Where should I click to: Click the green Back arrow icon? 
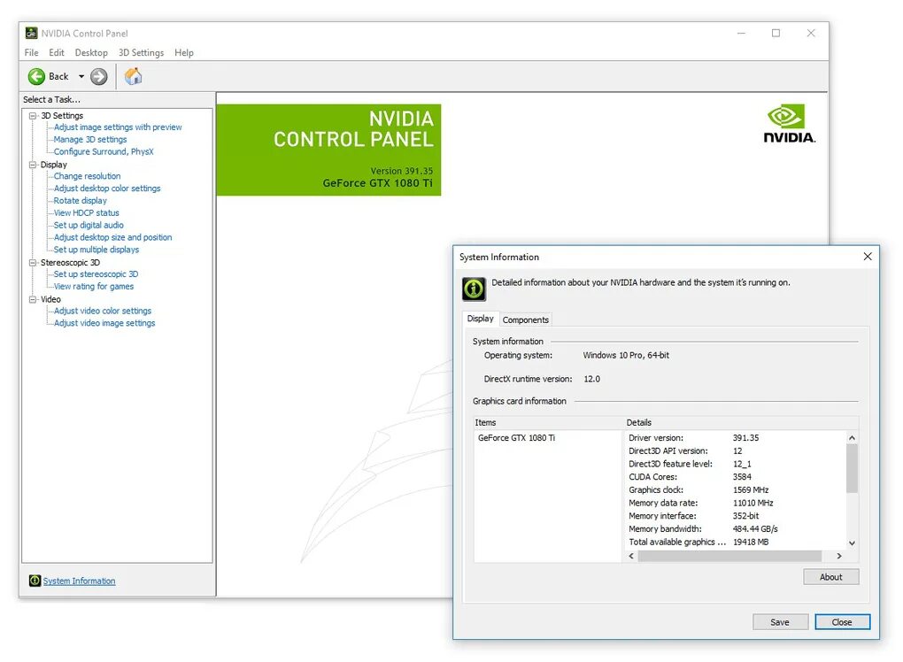(x=36, y=77)
